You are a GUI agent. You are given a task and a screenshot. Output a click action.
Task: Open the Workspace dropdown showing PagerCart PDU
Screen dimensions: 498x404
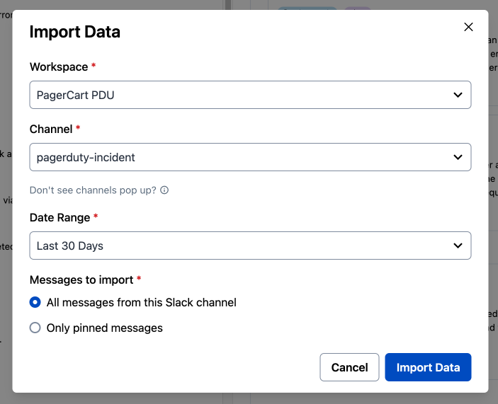[250, 95]
